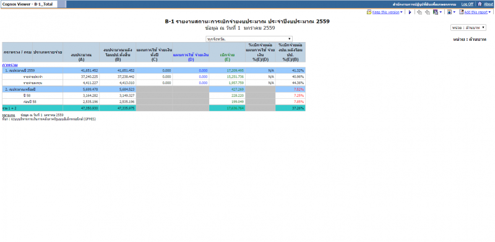Expand the view format dropdown arrow
Screen dimensions: 495x242
click(x=454, y=12)
